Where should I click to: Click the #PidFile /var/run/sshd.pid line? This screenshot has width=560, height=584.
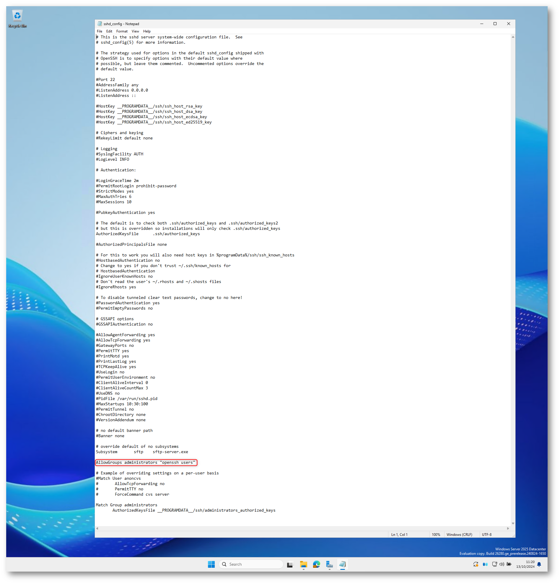(x=127, y=399)
